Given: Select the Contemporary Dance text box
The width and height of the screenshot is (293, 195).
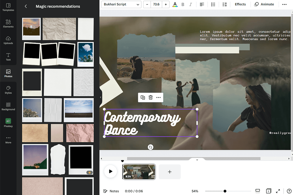Looking at the screenshot, I should 150,123.
